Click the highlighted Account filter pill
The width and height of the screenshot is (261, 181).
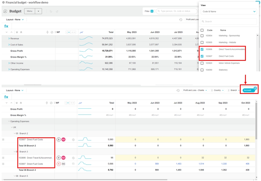tap(249, 90)
